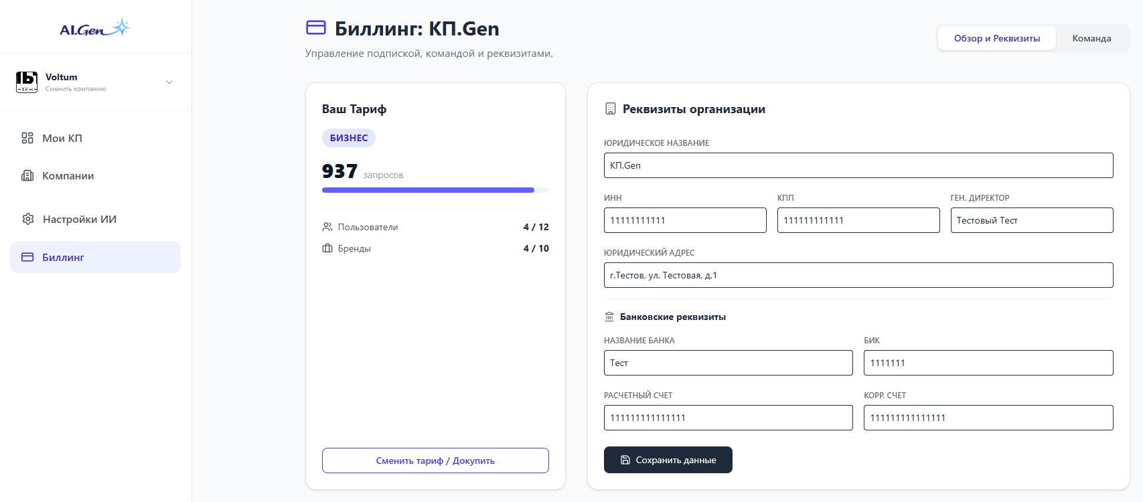The width and height of the screenshot is (1143, 502).
Task: Click the Название банка input field
Action: pyautogui.click(x=729, y=363)
